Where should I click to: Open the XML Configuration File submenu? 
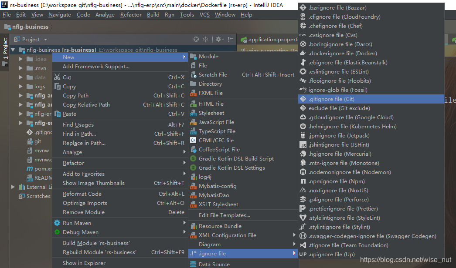(x=243, y=235)
